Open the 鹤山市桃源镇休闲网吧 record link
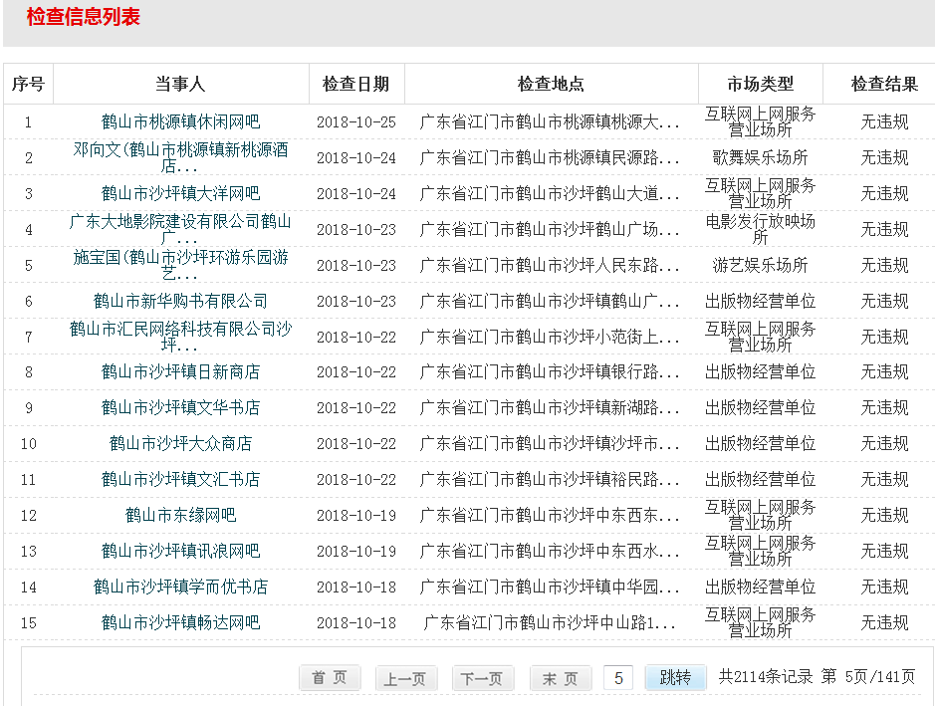 [x=180, y=121]
